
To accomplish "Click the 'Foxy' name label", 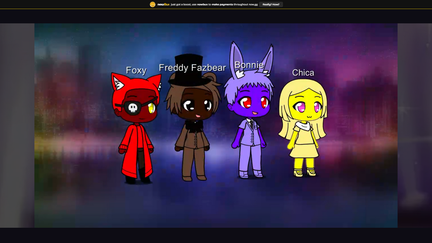I will pos(136,70).
